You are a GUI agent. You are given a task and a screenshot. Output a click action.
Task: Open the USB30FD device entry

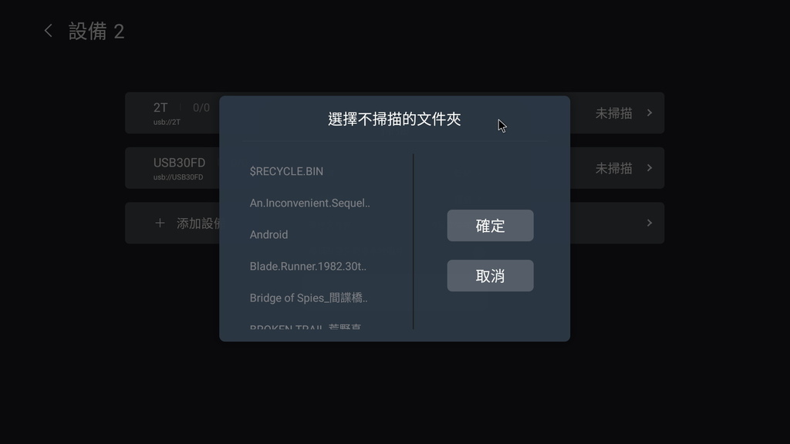coord(172,167)
